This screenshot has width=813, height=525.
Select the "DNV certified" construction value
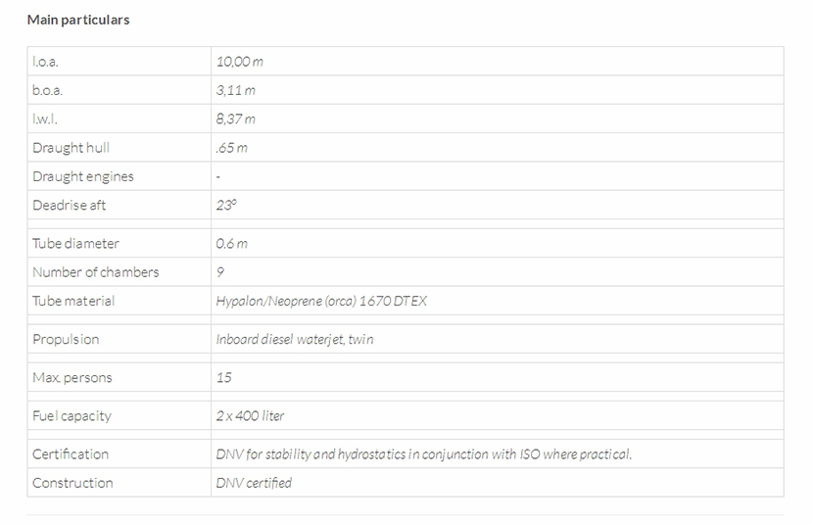point(254,483)
